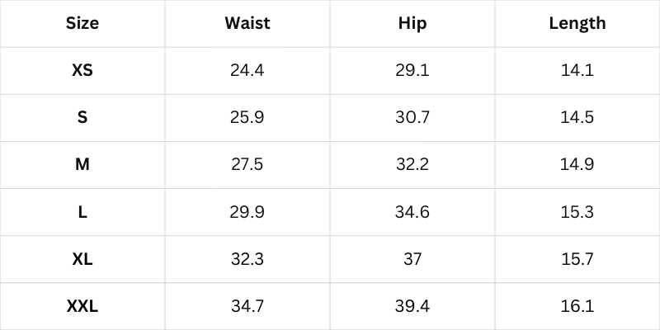Screen dimensions: 660x330
Task: Select the XS length value 14.1
Action: pos(577,71)
